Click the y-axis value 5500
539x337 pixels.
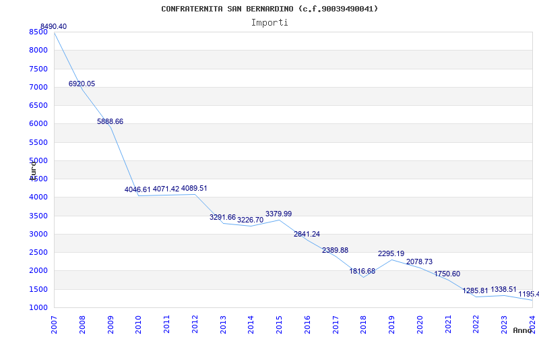pyautogui.click(x=38, y=142)
